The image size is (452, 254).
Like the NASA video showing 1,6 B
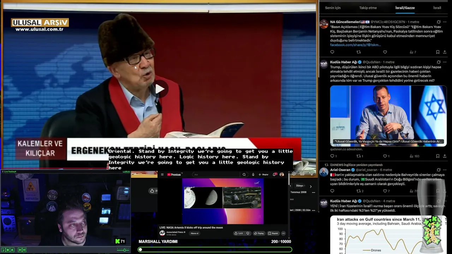[239, 233]
